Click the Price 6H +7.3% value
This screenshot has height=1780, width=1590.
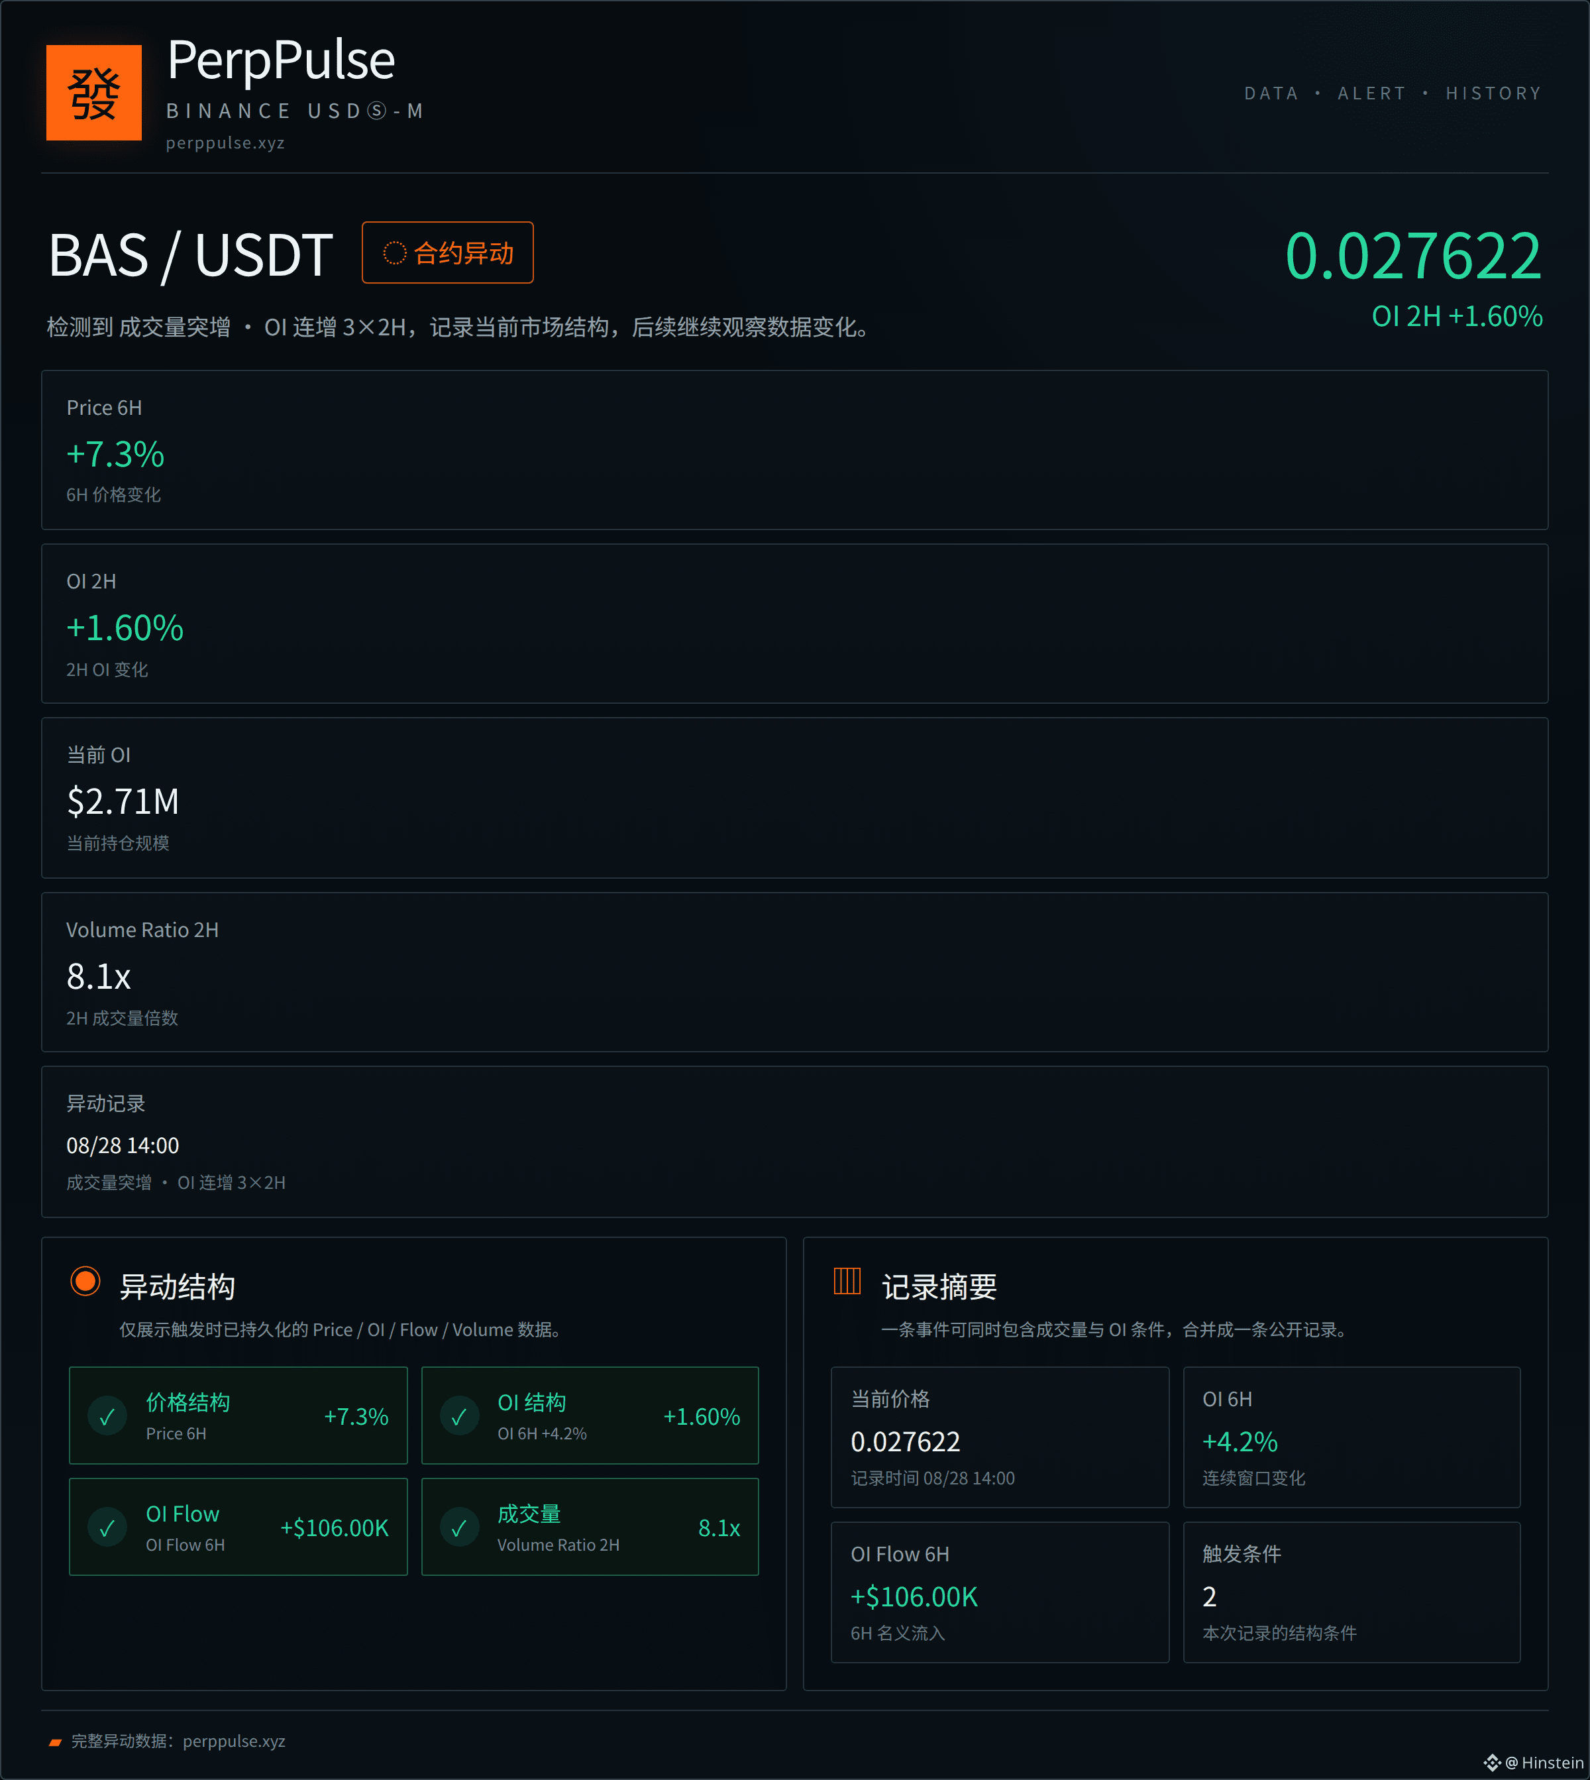(x=115, y=455)
